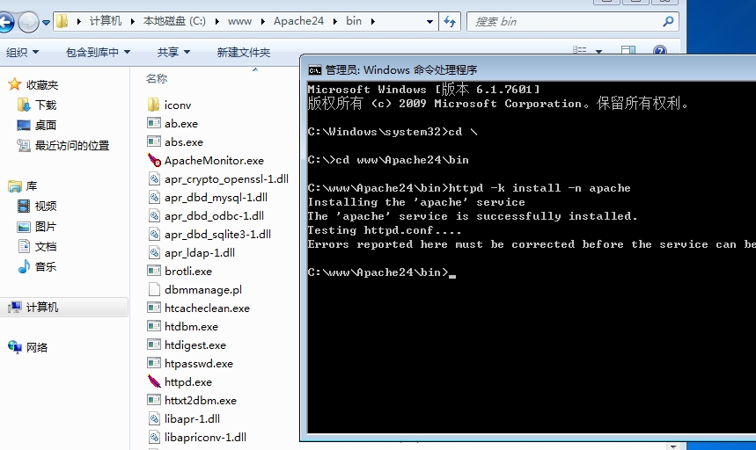Image resolution: width=756 pixels, height=450 pixels.
Task: Select 计算机 in the address breadcrumb
Action: (x=105, y=21)
